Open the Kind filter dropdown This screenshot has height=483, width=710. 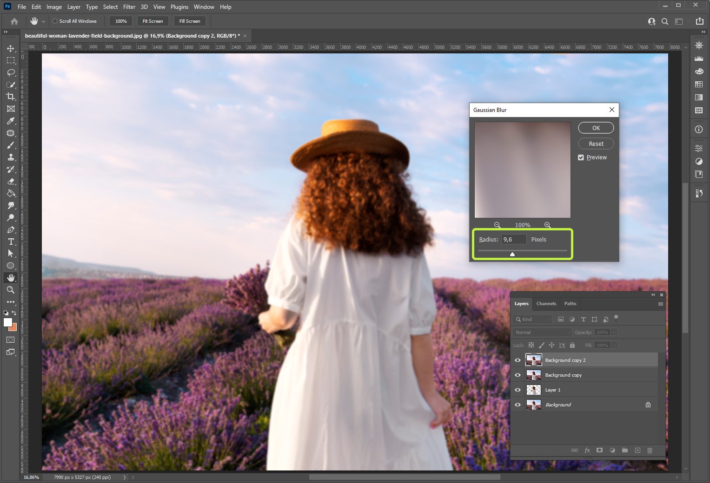[533, 319]
